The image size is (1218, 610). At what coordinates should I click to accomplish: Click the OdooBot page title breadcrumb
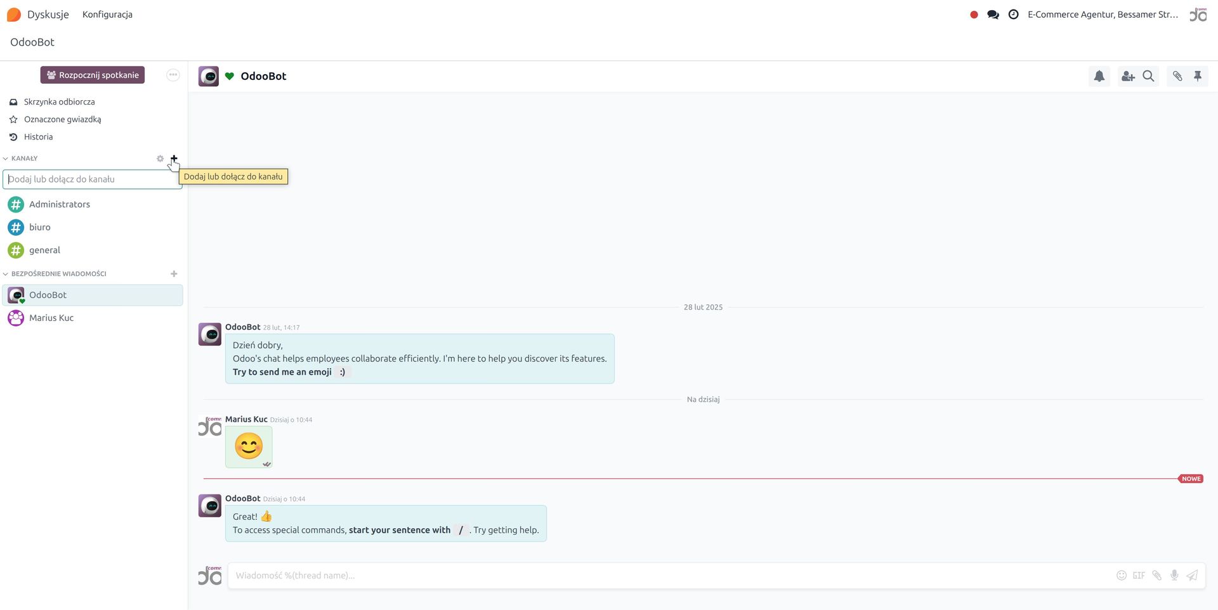[x=32, y=42]
